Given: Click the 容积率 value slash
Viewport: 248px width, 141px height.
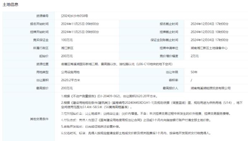Looking at the screenshot, I should tap(191, 80).
